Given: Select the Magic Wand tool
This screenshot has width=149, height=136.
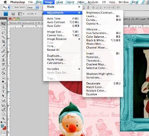Looking at the screenshot, I should (3, 37).
